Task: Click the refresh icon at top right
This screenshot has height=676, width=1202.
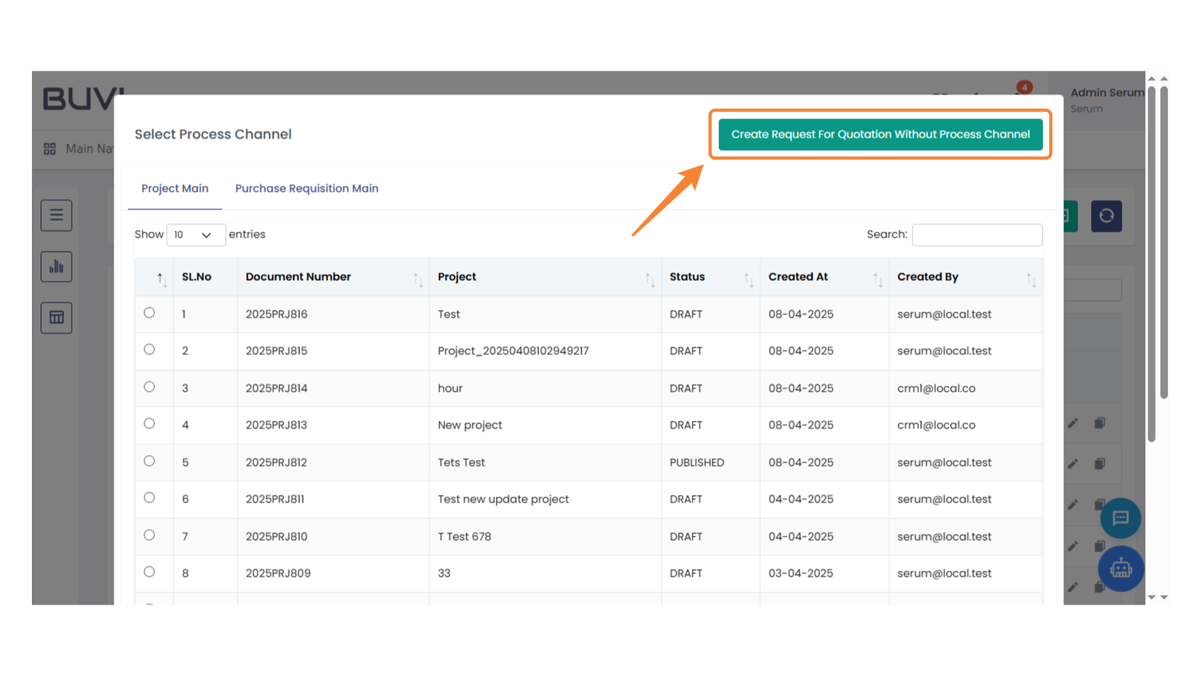Action: point(1106,216)
